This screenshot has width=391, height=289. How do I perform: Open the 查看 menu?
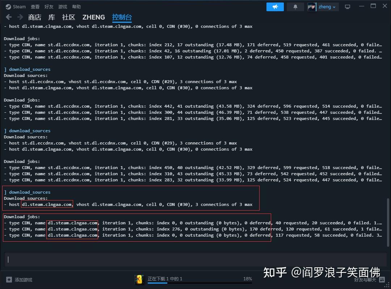pos(35,6)
